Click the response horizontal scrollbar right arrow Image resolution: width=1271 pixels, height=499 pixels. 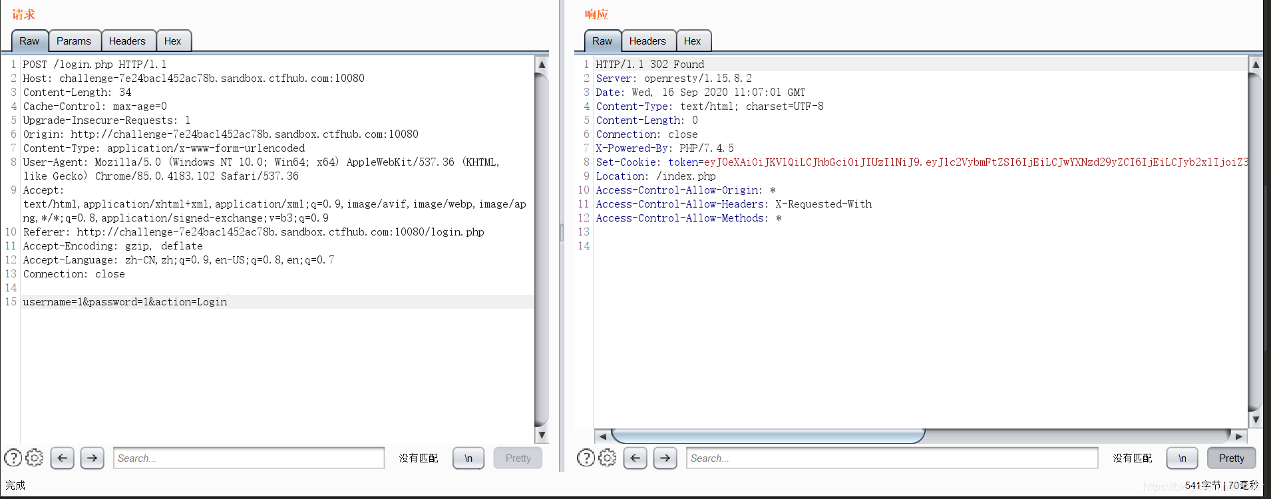pos(1238,436)
